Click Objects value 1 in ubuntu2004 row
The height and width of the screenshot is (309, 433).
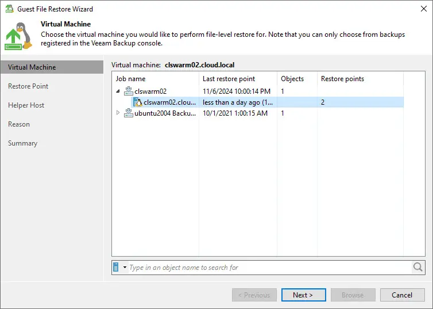click(283, 113)
